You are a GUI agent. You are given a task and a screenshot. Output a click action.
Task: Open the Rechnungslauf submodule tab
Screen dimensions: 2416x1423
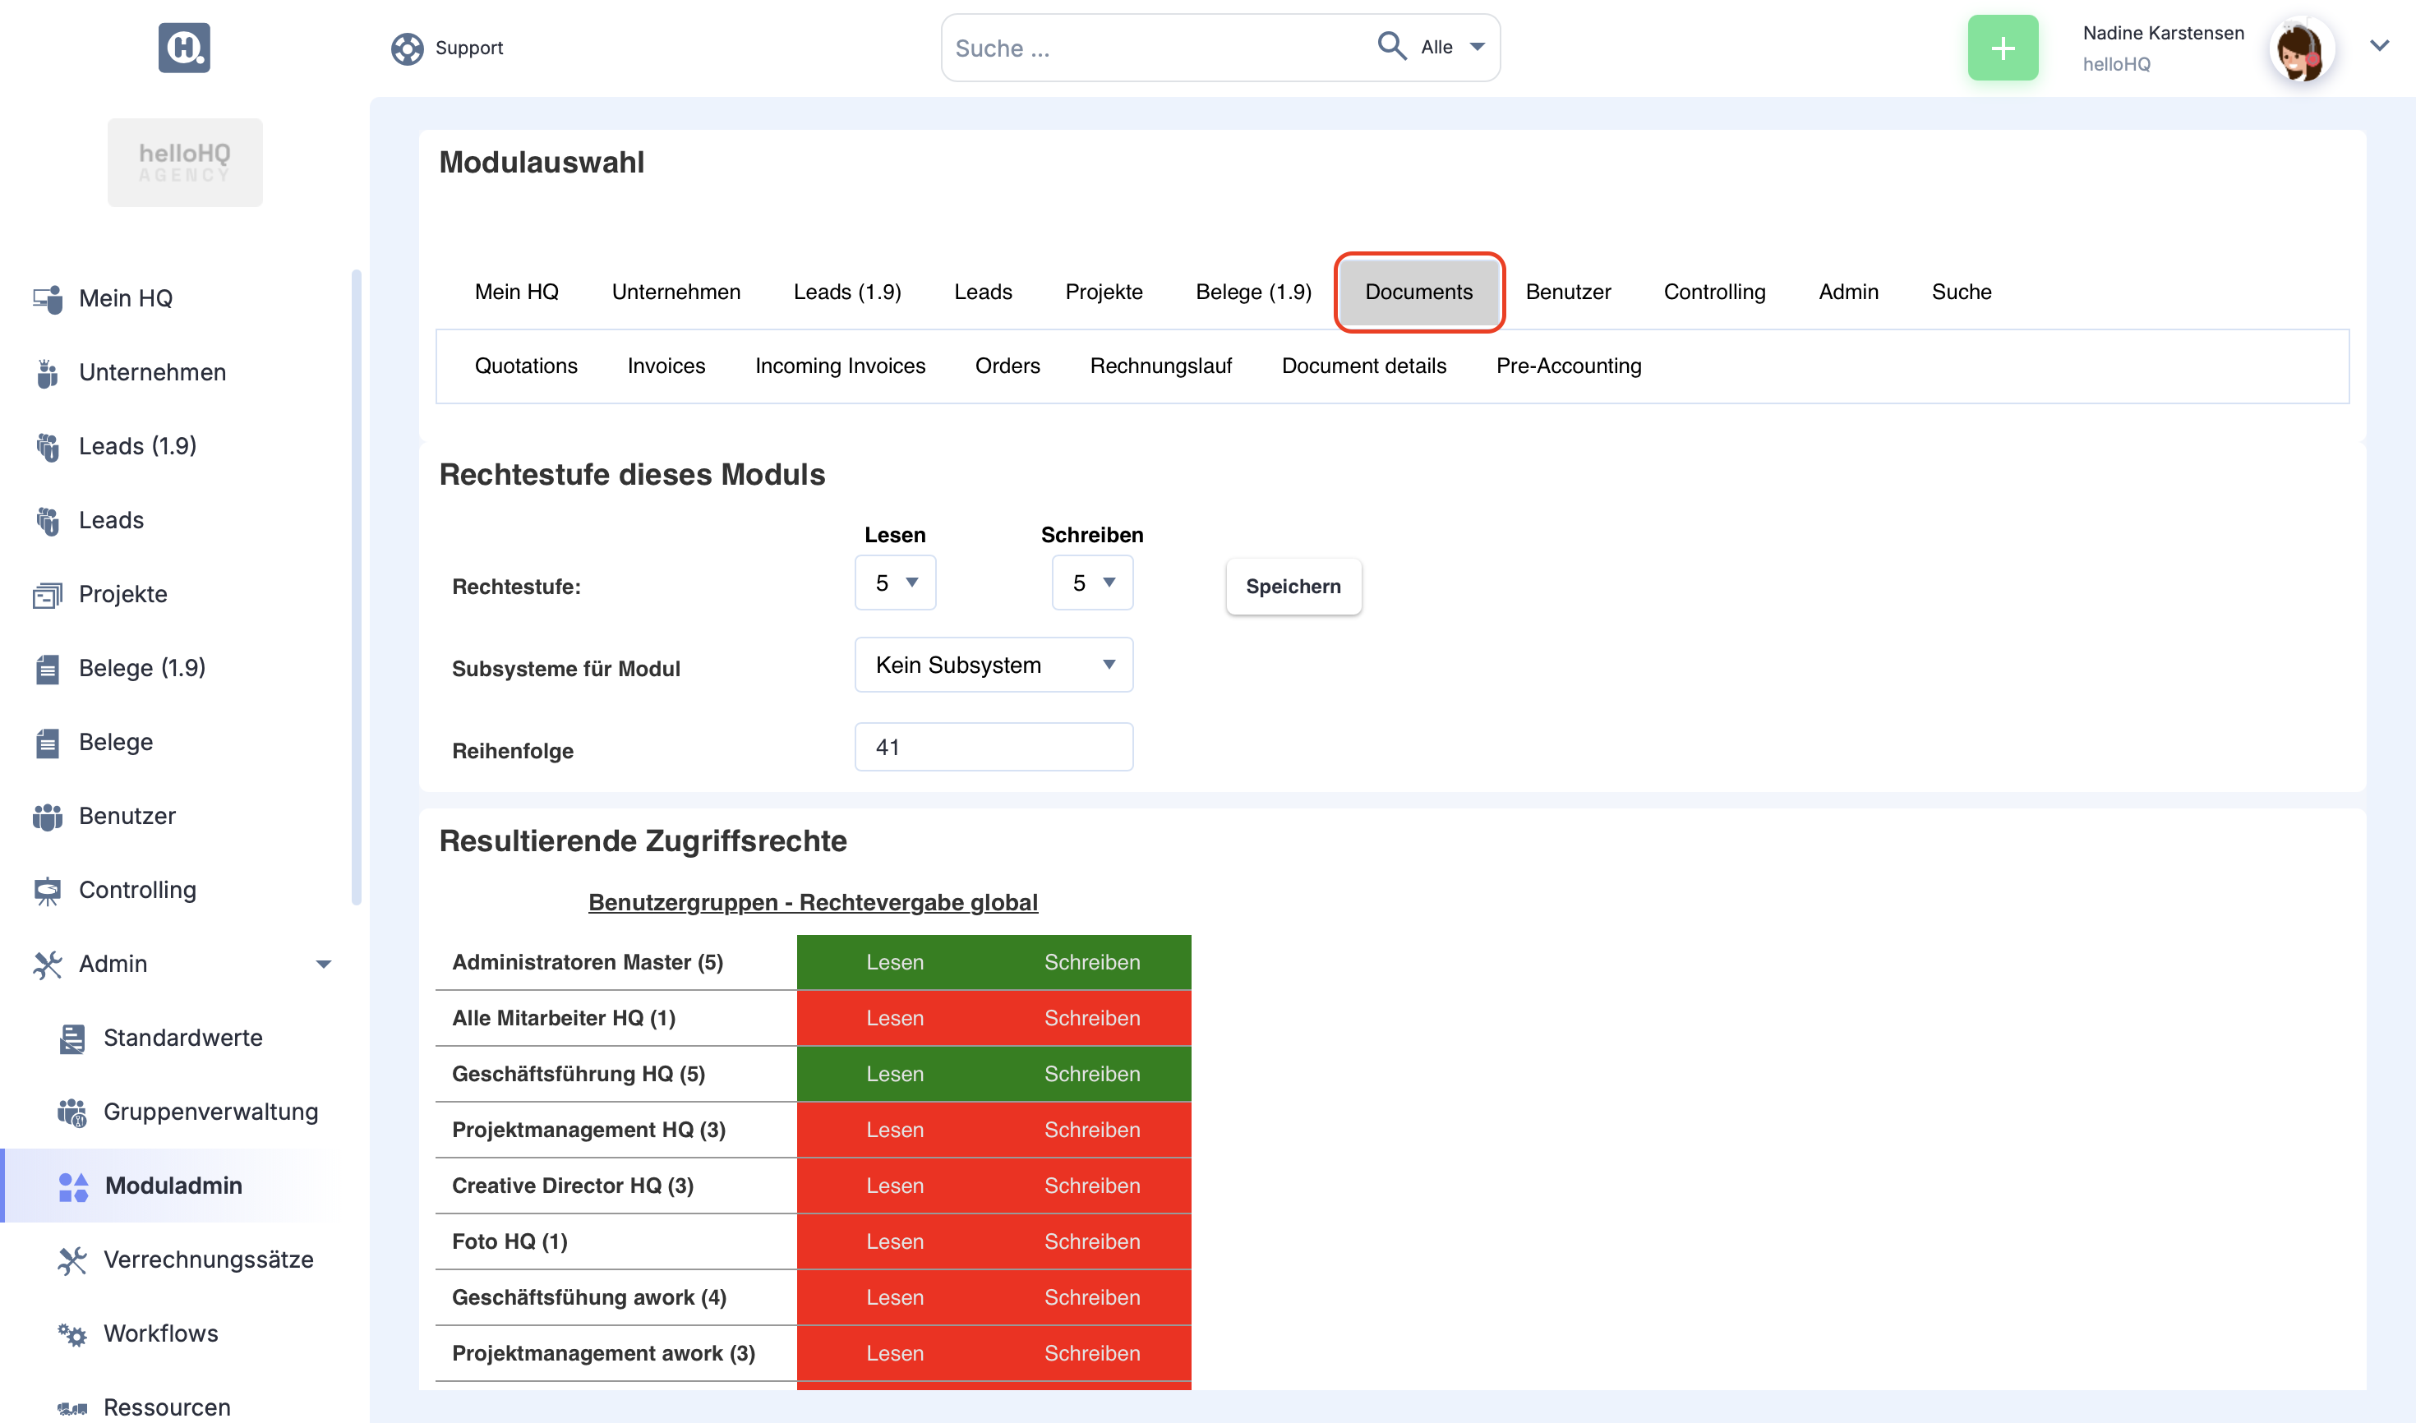pos(1160,366)
